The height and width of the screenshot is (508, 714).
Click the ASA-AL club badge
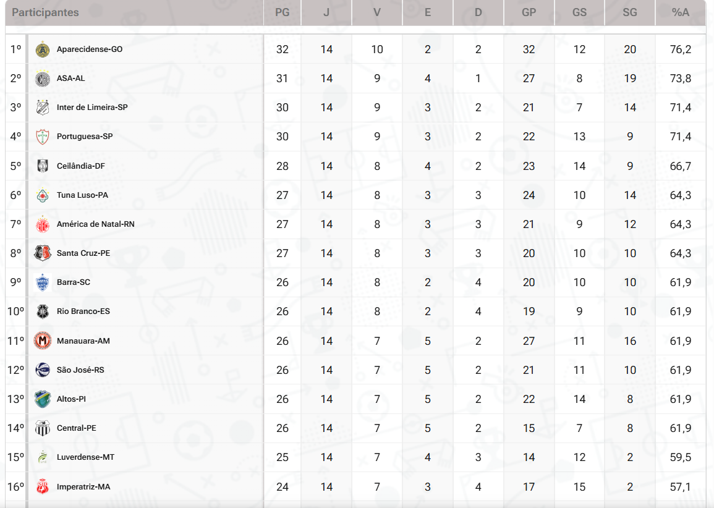point(43,78)
